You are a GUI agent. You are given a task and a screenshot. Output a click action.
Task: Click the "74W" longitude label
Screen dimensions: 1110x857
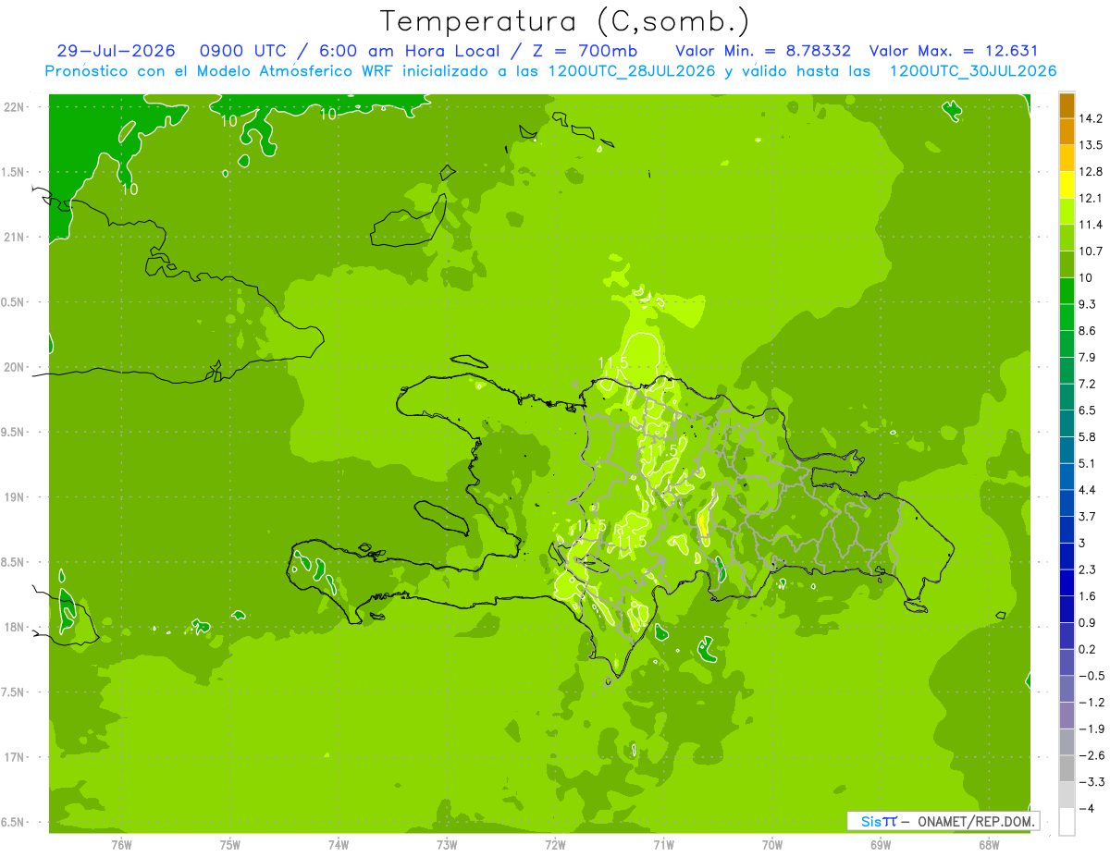pyautogui.click(x=339, y=845)
